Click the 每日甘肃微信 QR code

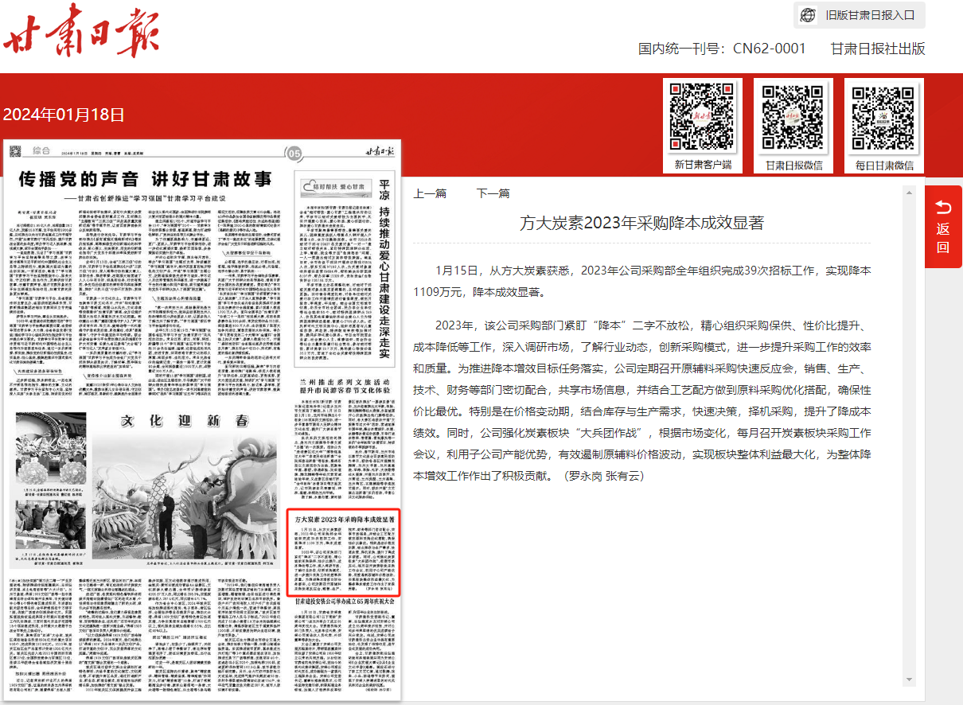click(884, 118)
